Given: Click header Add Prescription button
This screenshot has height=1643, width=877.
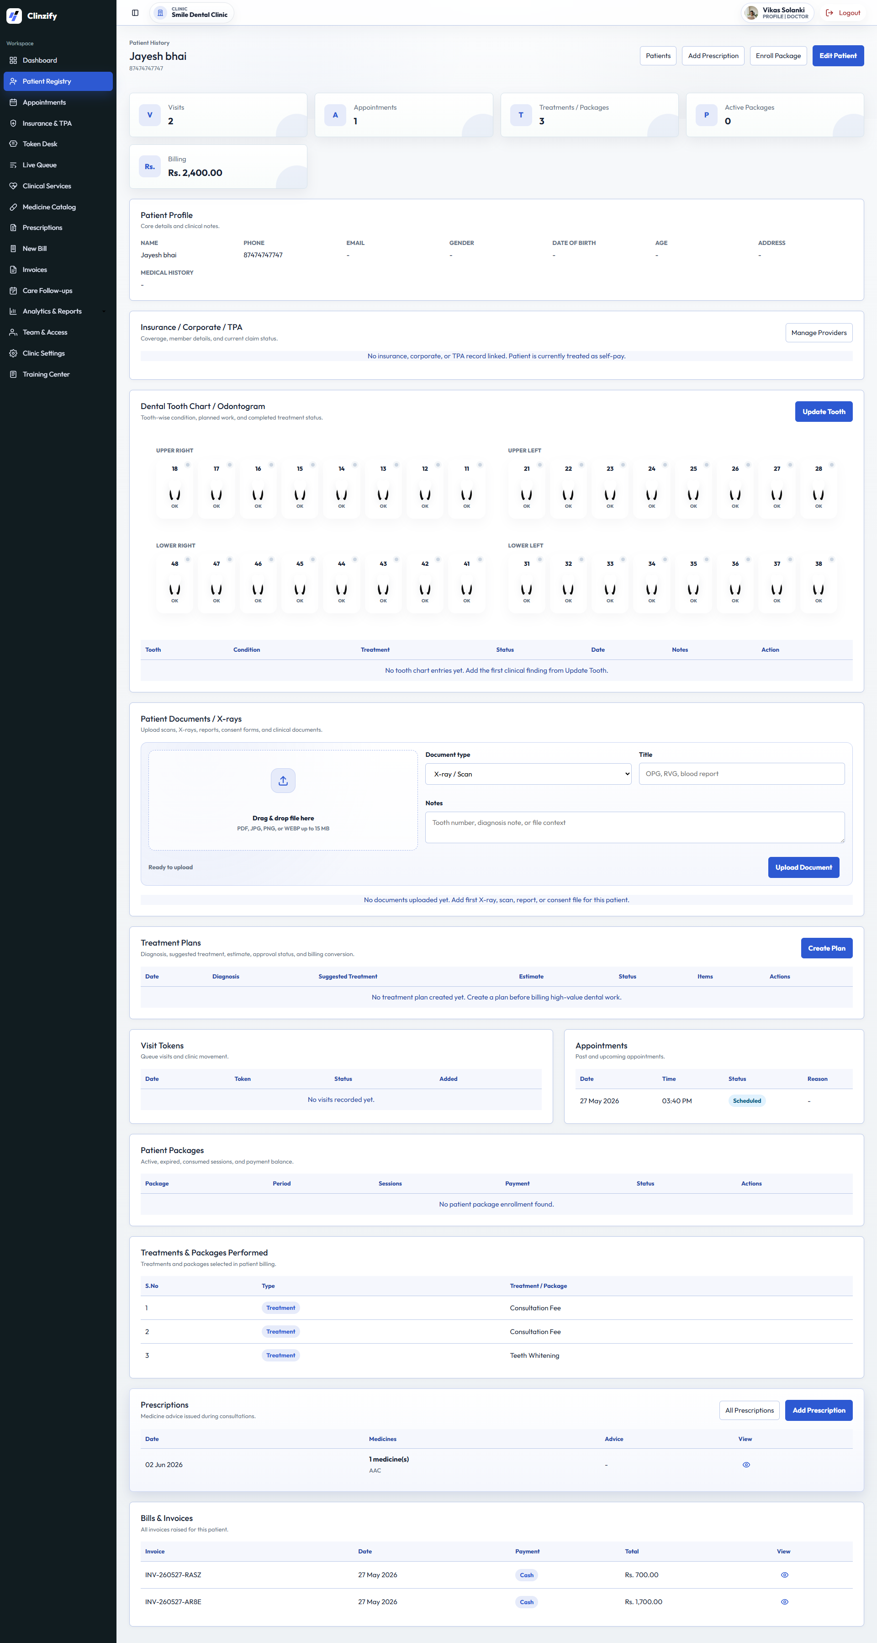Looking at the screenshot, I should pyautogui.click(x=713, y=55).
